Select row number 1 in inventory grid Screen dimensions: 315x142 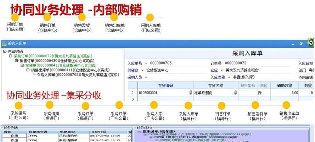[133, 93]
